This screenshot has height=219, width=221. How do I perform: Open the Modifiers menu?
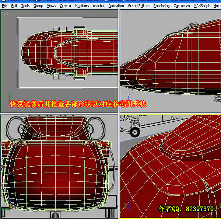point(82,6)
